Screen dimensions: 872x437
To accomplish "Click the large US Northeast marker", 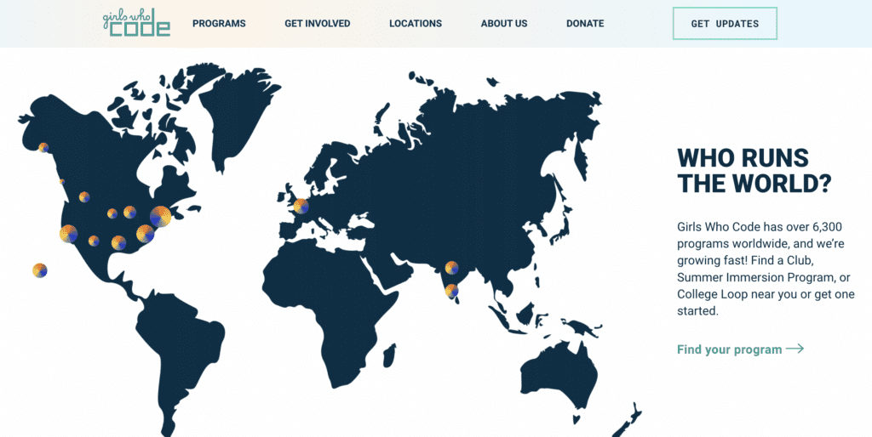I will tap(160, 216).
